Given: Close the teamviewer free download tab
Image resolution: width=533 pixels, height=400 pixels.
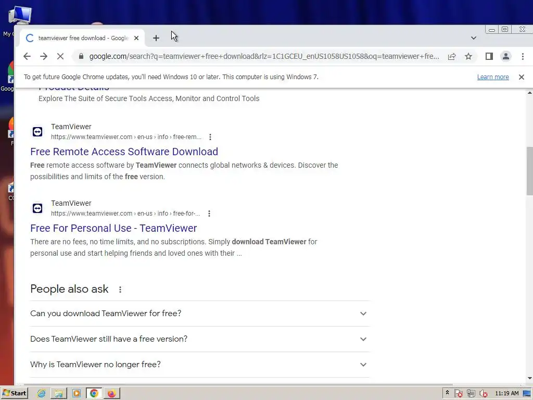Looking at the screenshot, I should click(x=136, y=38).
